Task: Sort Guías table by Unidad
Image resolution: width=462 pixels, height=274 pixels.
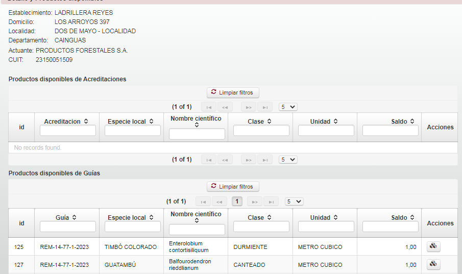Action: click(x=335, y=217)
